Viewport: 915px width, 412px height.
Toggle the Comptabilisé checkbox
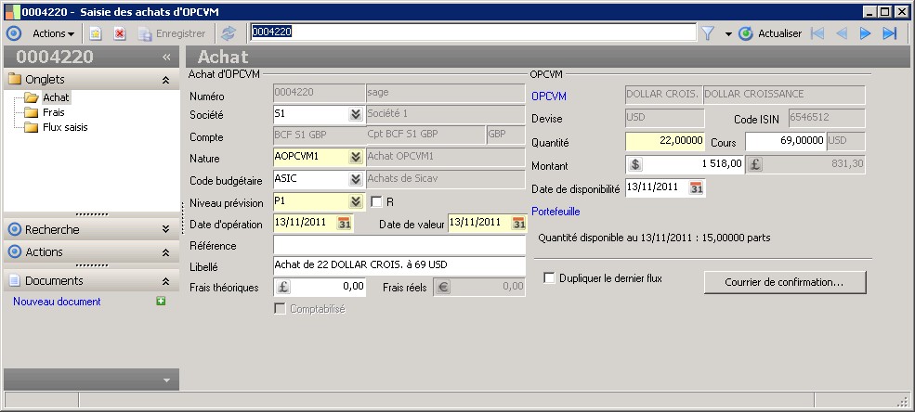tap(281, 309)
